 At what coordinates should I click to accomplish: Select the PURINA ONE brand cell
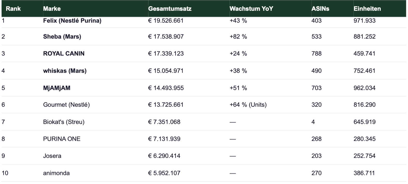click(62, 139)
